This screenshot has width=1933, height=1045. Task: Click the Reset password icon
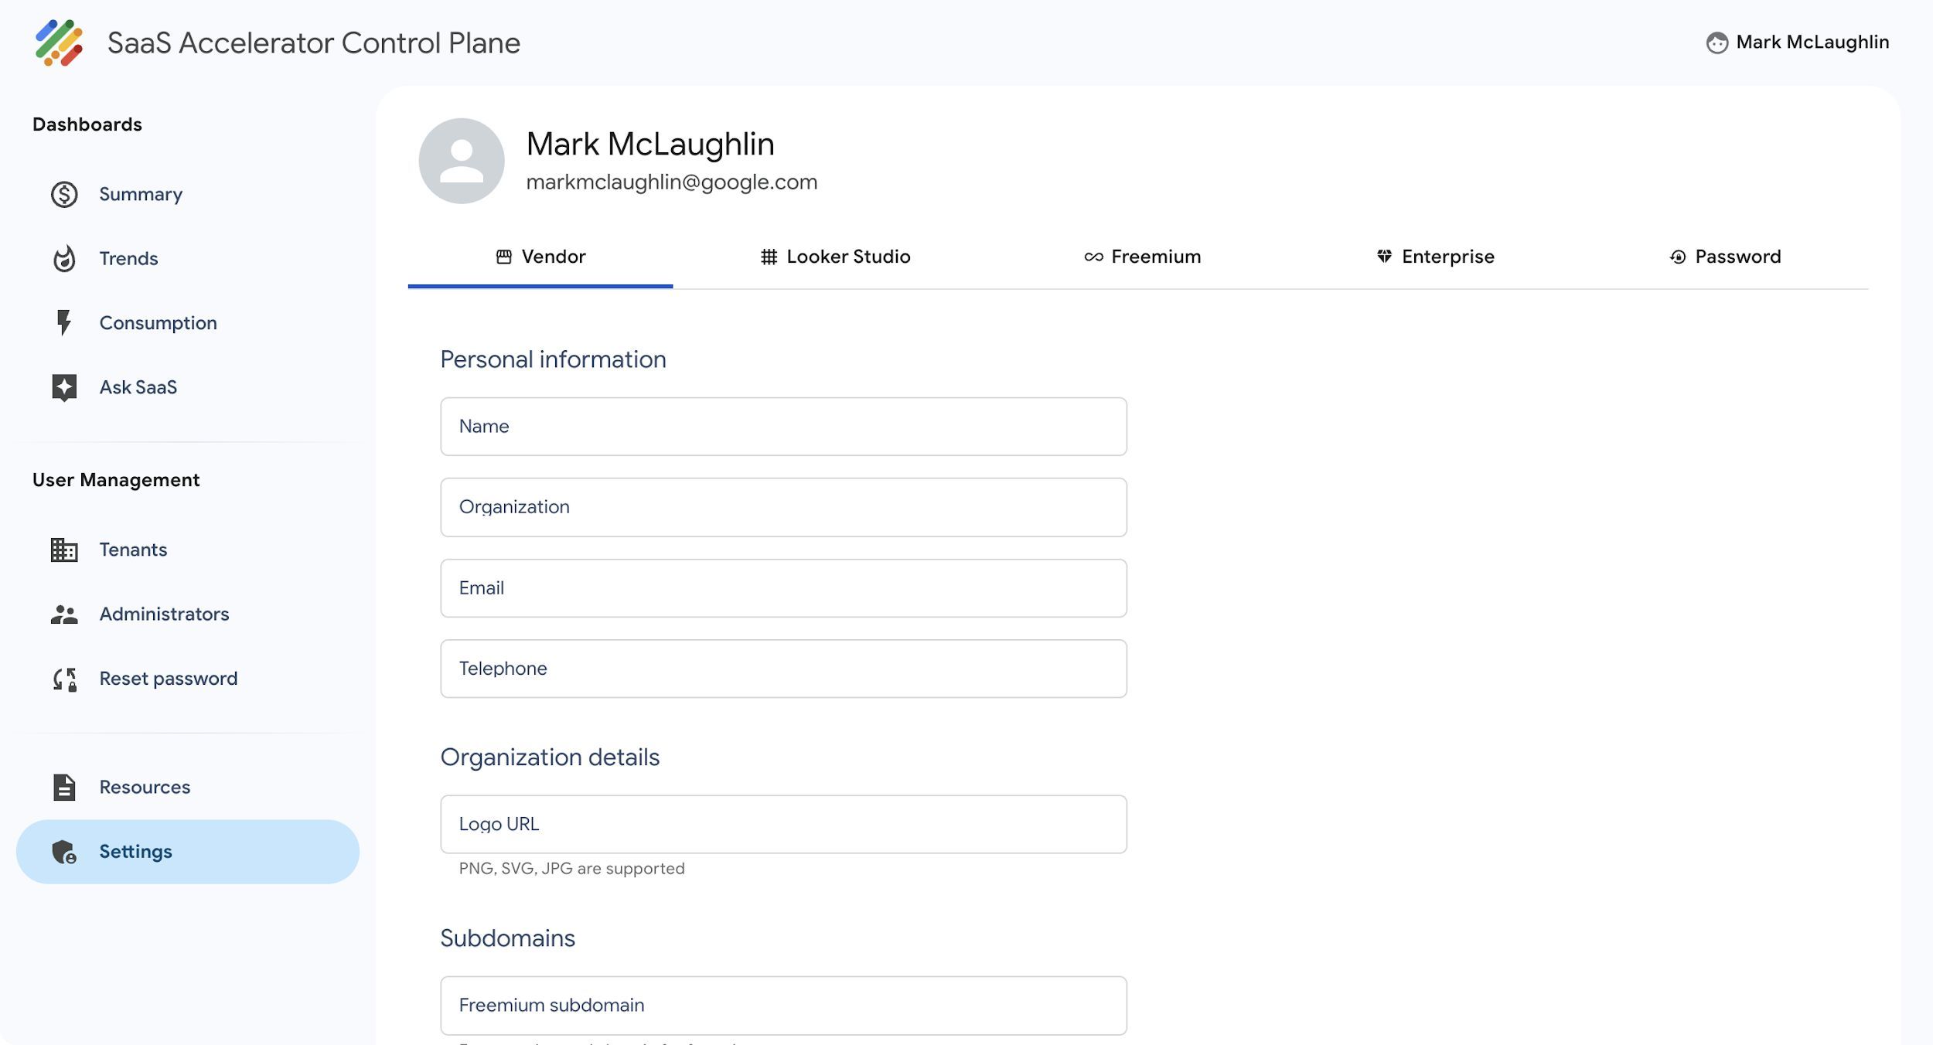(x=63, y=679)
